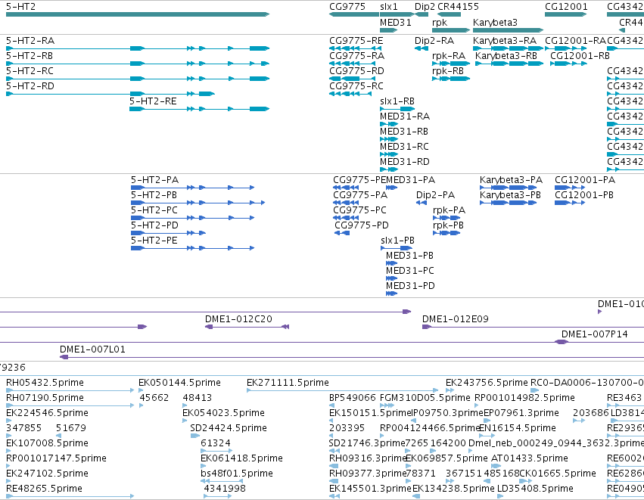The image size is (644, 500).
Task: Click the 5-HT2-PC protein label
Action: click(154, 210)
